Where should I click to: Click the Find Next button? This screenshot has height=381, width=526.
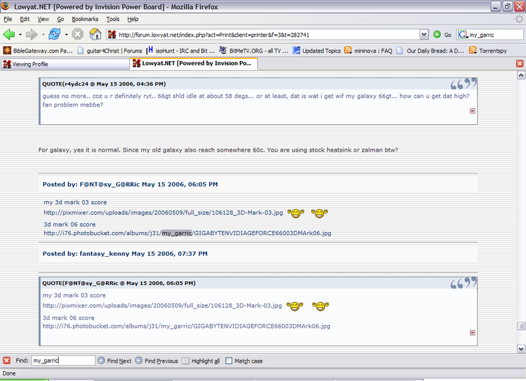point(114,361)
